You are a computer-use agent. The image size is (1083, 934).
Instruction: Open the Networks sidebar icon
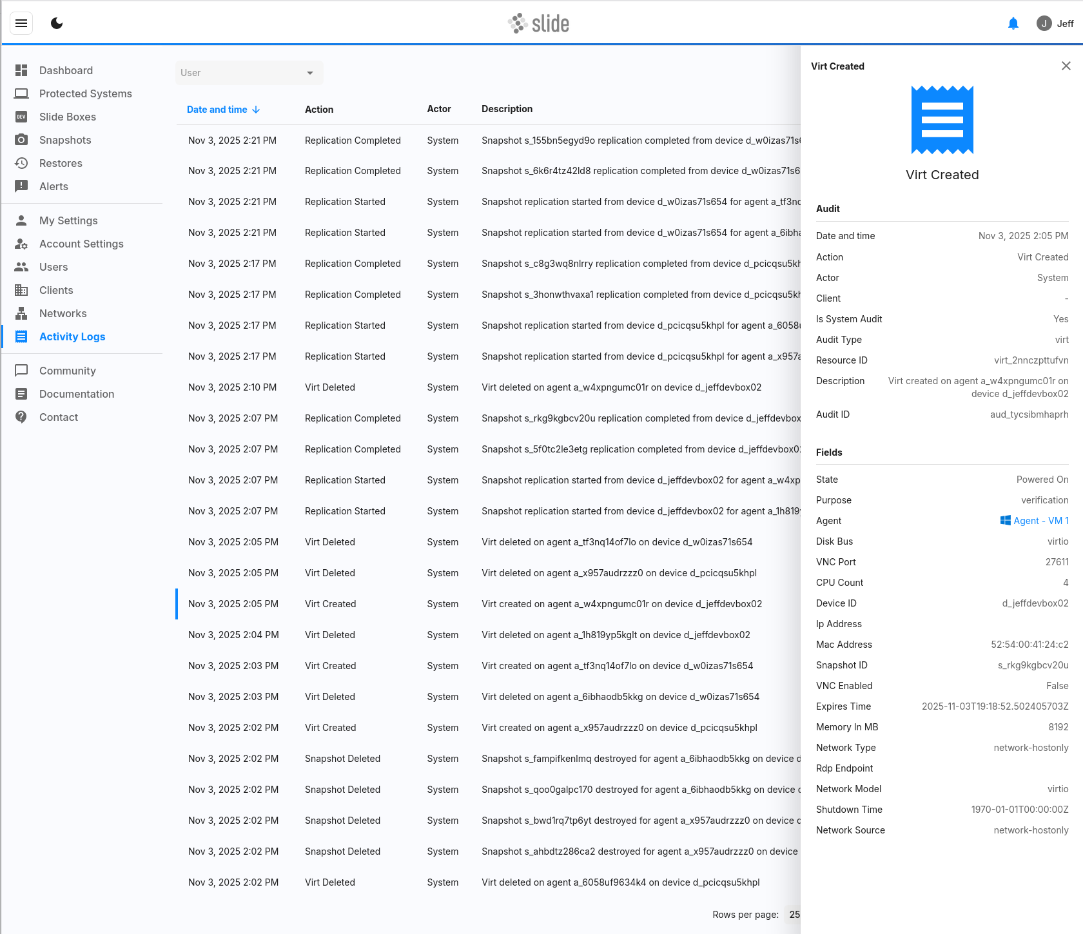point(21,313)
